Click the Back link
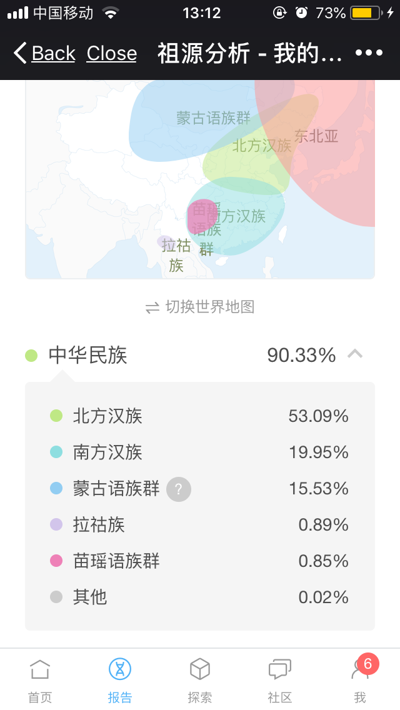The width and height of the screenshot is (400, 710). click(x=53, y=53)
